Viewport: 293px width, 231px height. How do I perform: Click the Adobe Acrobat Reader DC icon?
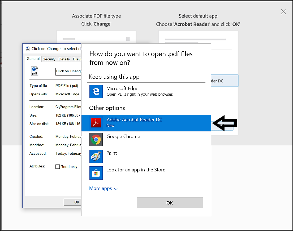96,123
